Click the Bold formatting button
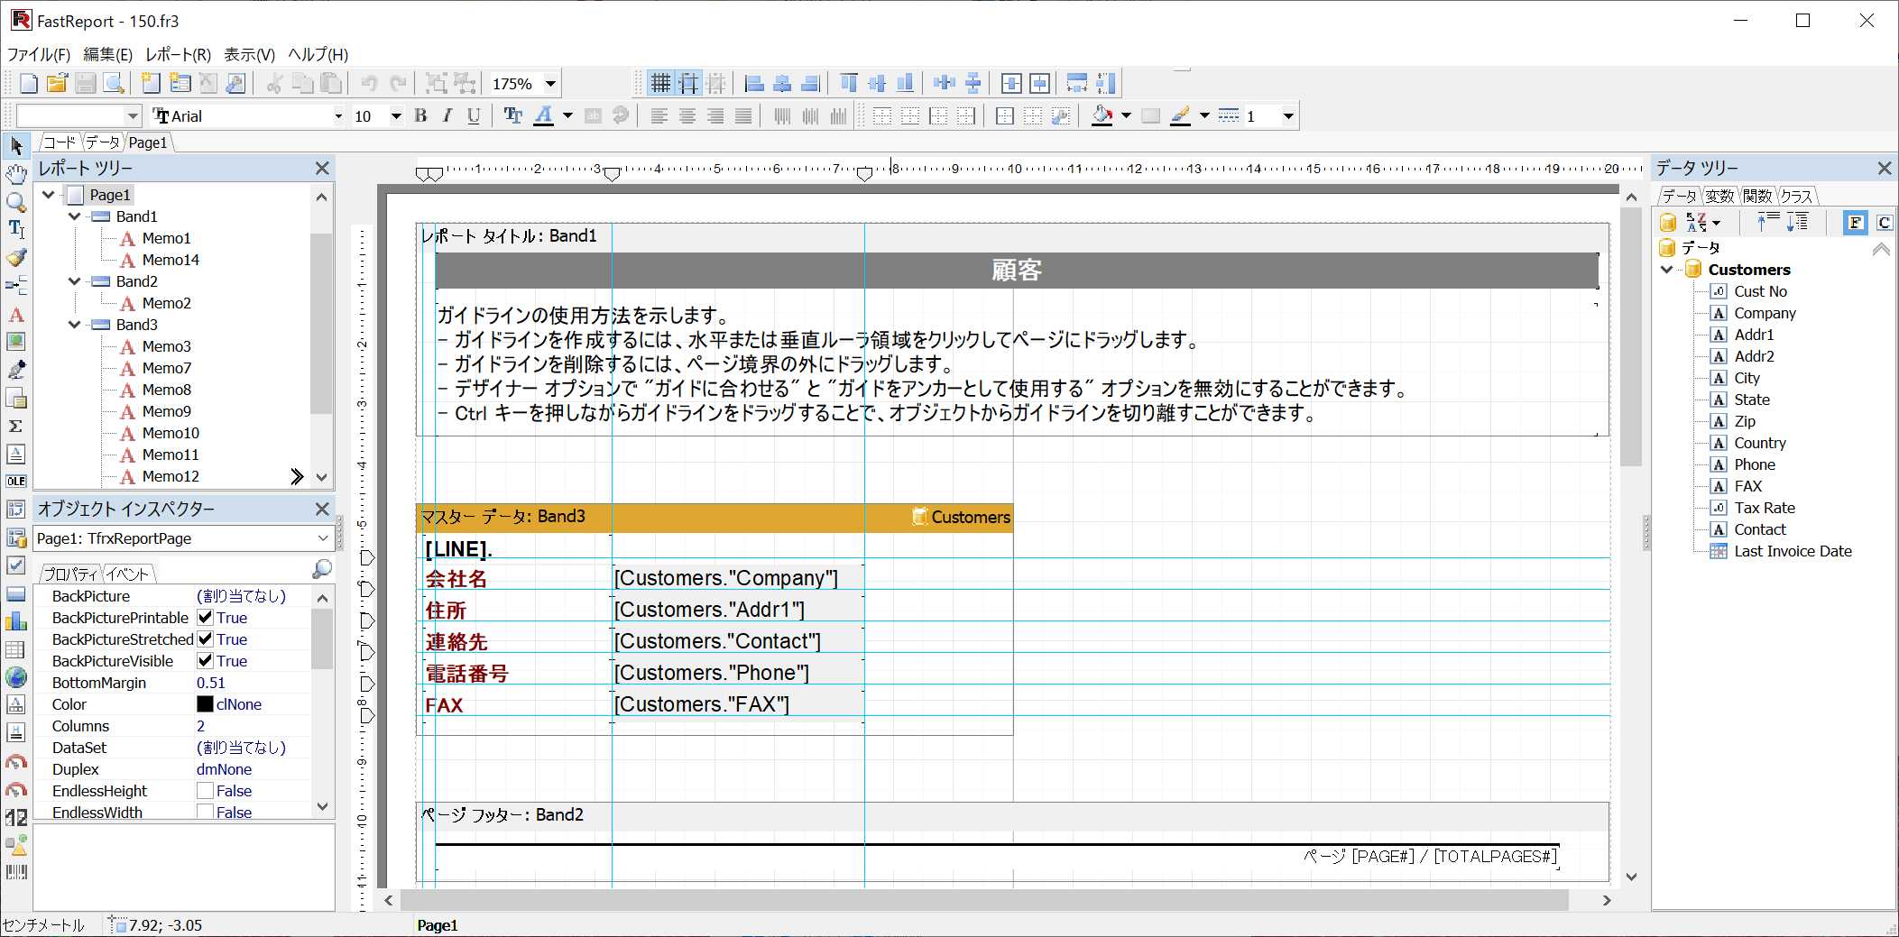This screenshot has width=1899, height=937. 420,115
